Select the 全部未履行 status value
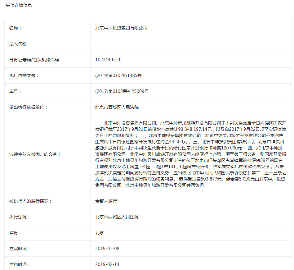294x270 pixels. tap(106, 201)
